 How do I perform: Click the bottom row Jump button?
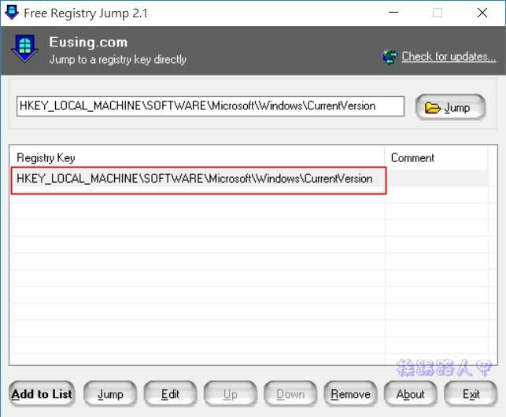tap(110, 394)
